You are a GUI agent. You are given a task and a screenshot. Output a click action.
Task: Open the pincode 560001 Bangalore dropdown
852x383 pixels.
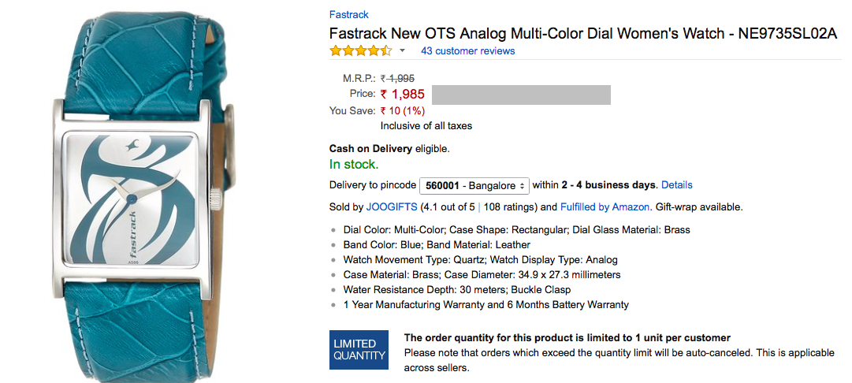pyautogui.click(x=474, y=186)
